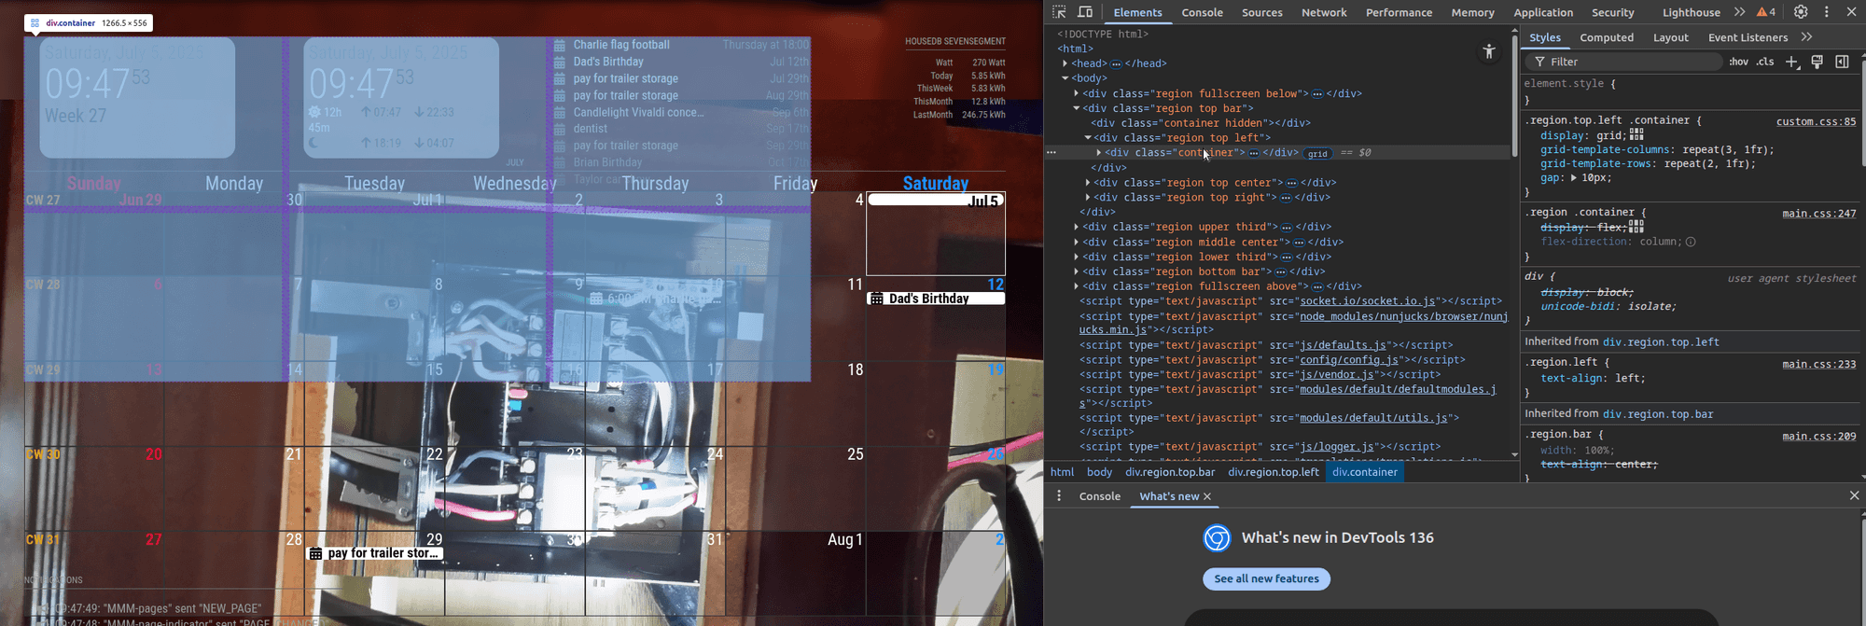Expand the region fullscreen below div
This screenshot has width=1866, height=626.
[1077, 93]
